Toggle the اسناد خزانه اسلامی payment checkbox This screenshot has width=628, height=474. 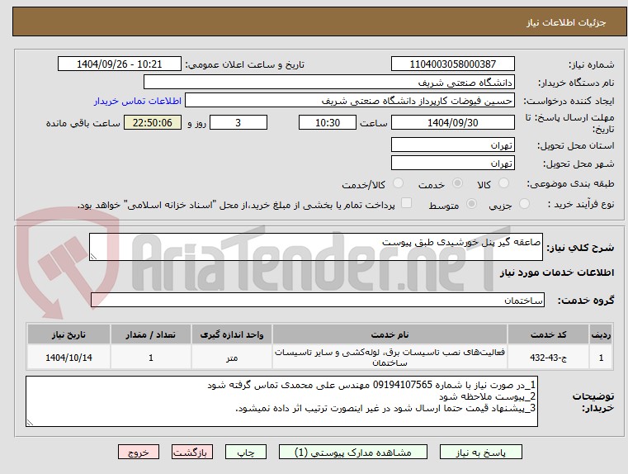point(407,203)
